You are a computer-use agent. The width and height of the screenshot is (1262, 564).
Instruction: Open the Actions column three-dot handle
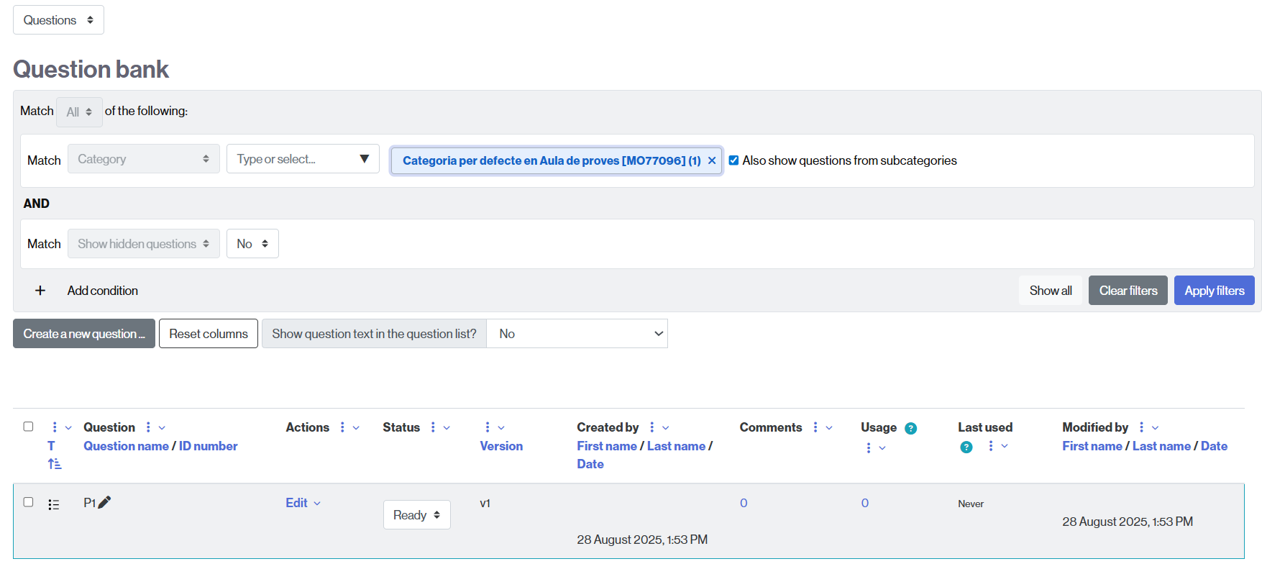tap(342, 427)
